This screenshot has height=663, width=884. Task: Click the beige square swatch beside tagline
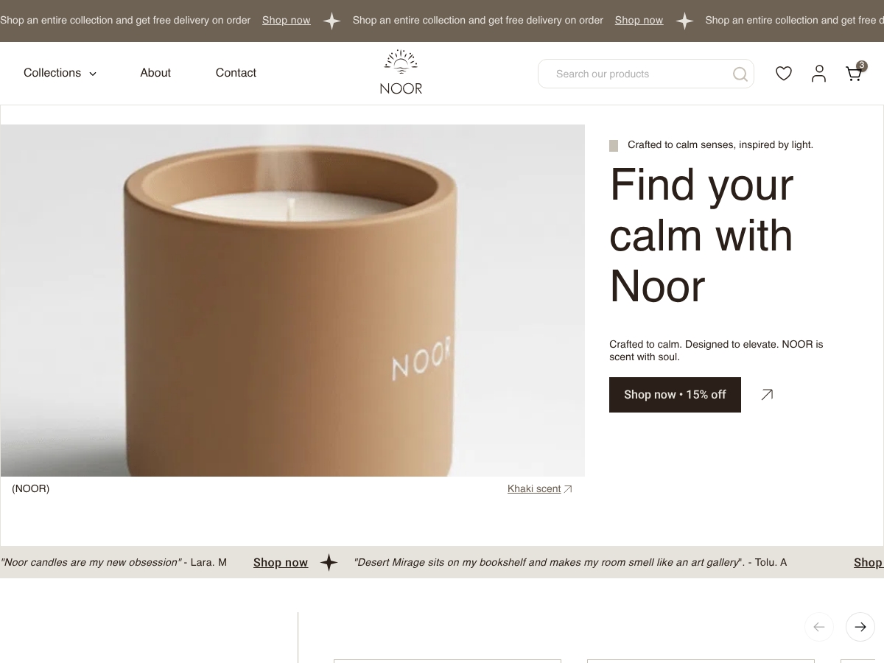(x=614, y=146)
